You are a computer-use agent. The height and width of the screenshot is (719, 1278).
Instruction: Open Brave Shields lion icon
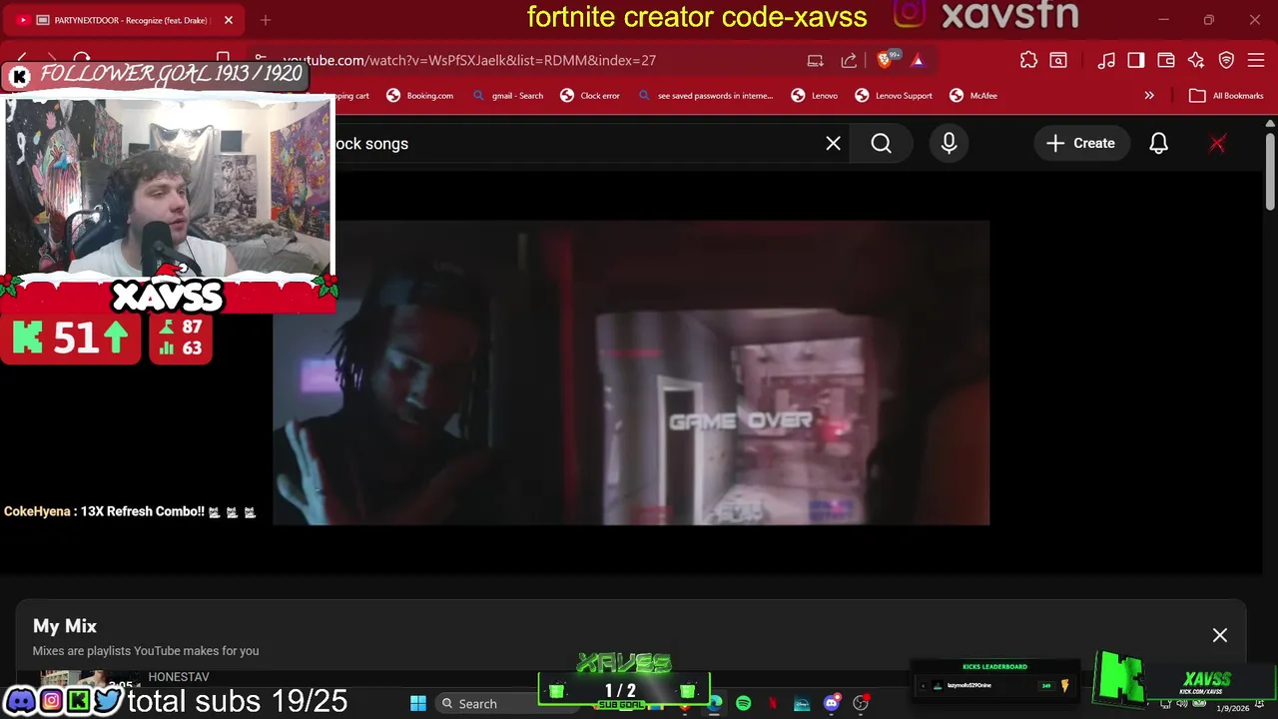tap(884, 60)
